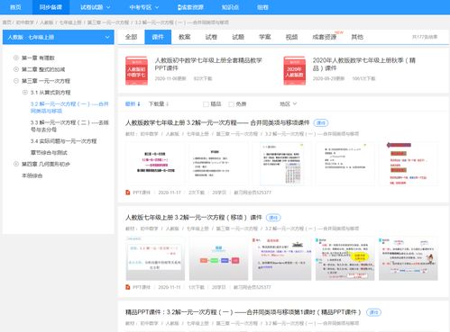This screenshot has width=450, height=332.
Task: Switch to the 教案 resource tab
Action: tap(185, 37)
